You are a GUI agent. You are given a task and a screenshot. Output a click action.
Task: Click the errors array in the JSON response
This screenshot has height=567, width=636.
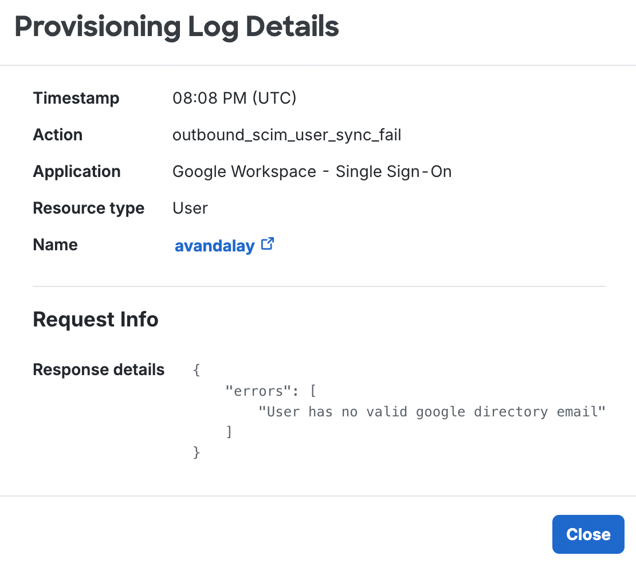269,391
